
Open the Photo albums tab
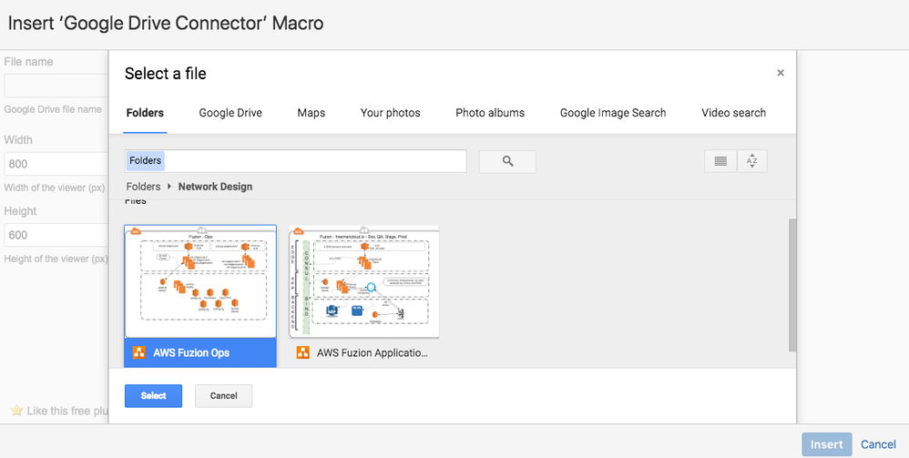click(490, 113)
